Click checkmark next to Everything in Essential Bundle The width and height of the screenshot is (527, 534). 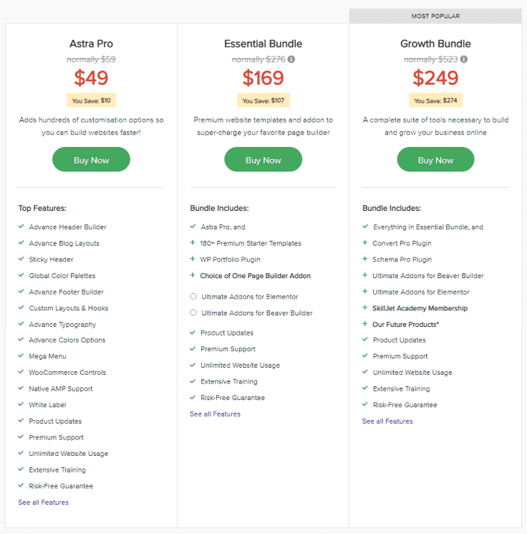[x=365, y=226]
